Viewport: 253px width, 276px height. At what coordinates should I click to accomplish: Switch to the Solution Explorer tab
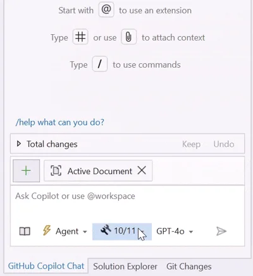(x=125, y=267)
